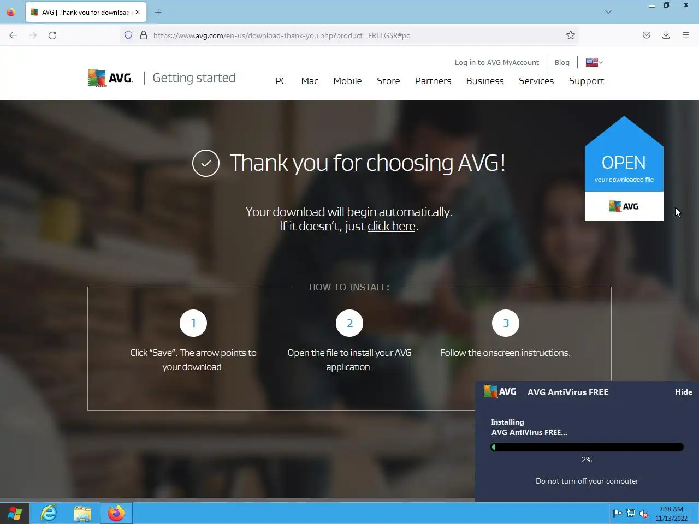
Task: Open the Services menu item
Action: click(x=536, y=81)
